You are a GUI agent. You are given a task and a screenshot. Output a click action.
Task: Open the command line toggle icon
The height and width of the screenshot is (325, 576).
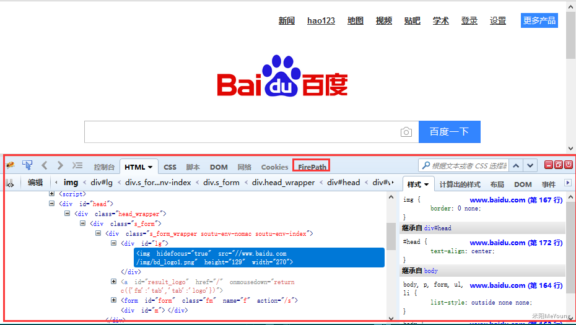point(77,165)
